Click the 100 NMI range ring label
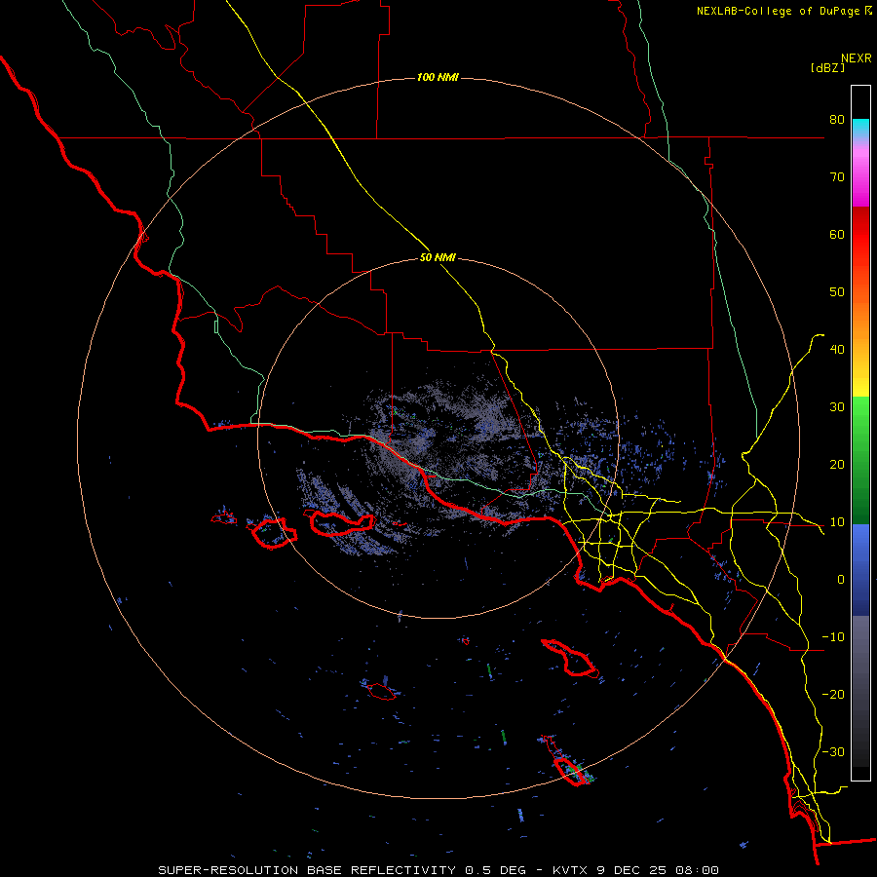The image size is (877, 877). (x=438, y=77)
